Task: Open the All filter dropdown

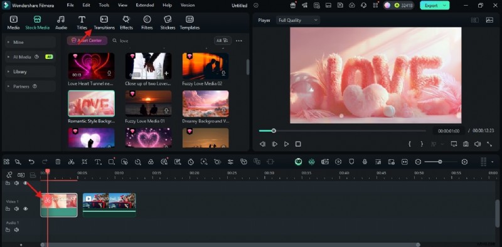Action: tap(223, 41)
